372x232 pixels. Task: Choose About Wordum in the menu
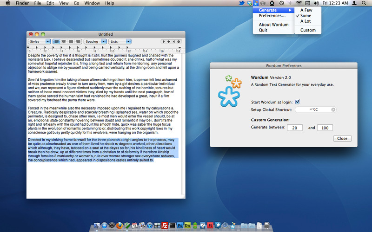pos(273,25)
